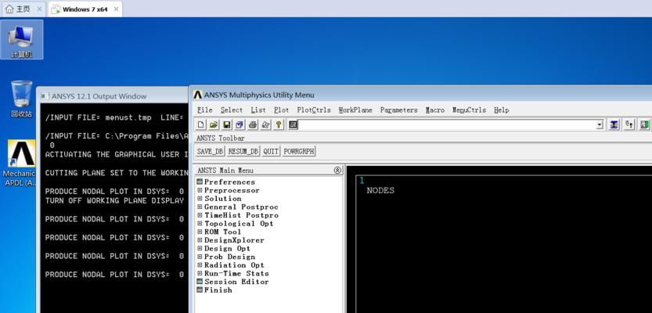652x313 pixels.
Task: Open the Plot menu
Action: [282, 110]
